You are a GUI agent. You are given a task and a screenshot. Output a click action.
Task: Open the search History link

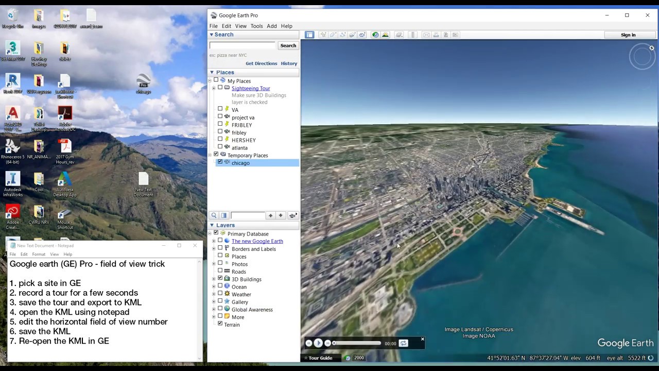pos(289,63)
